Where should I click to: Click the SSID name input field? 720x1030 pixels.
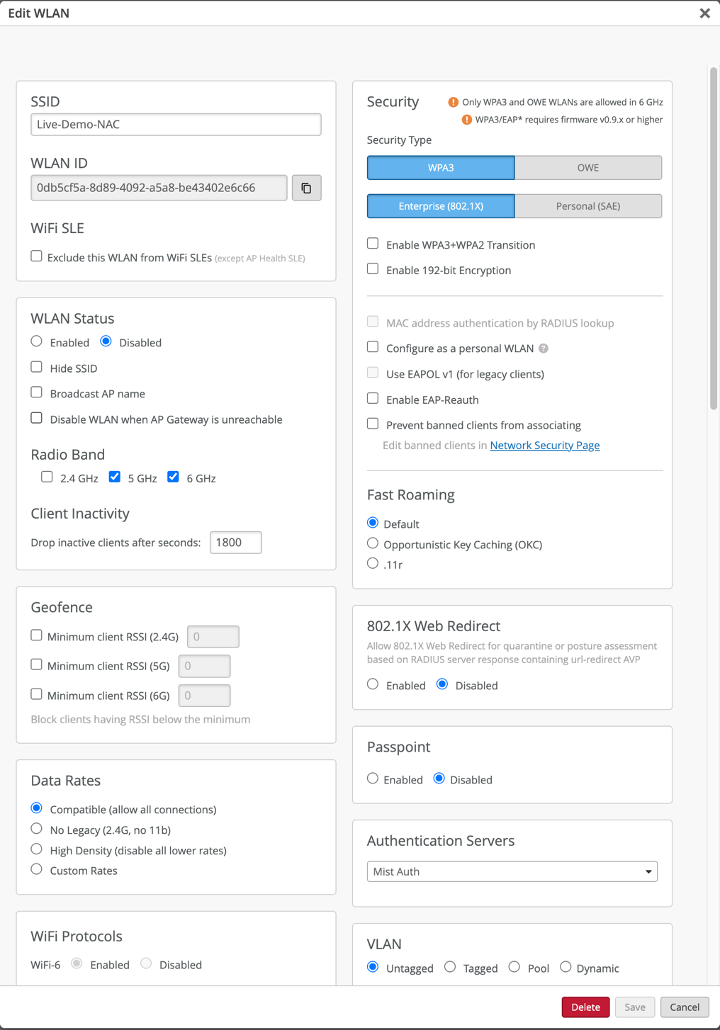tap(176, 125)
